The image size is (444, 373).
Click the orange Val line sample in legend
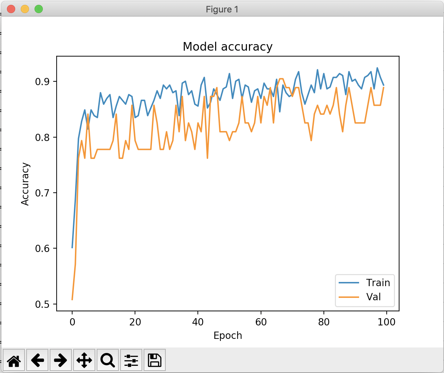pos(349,297)
